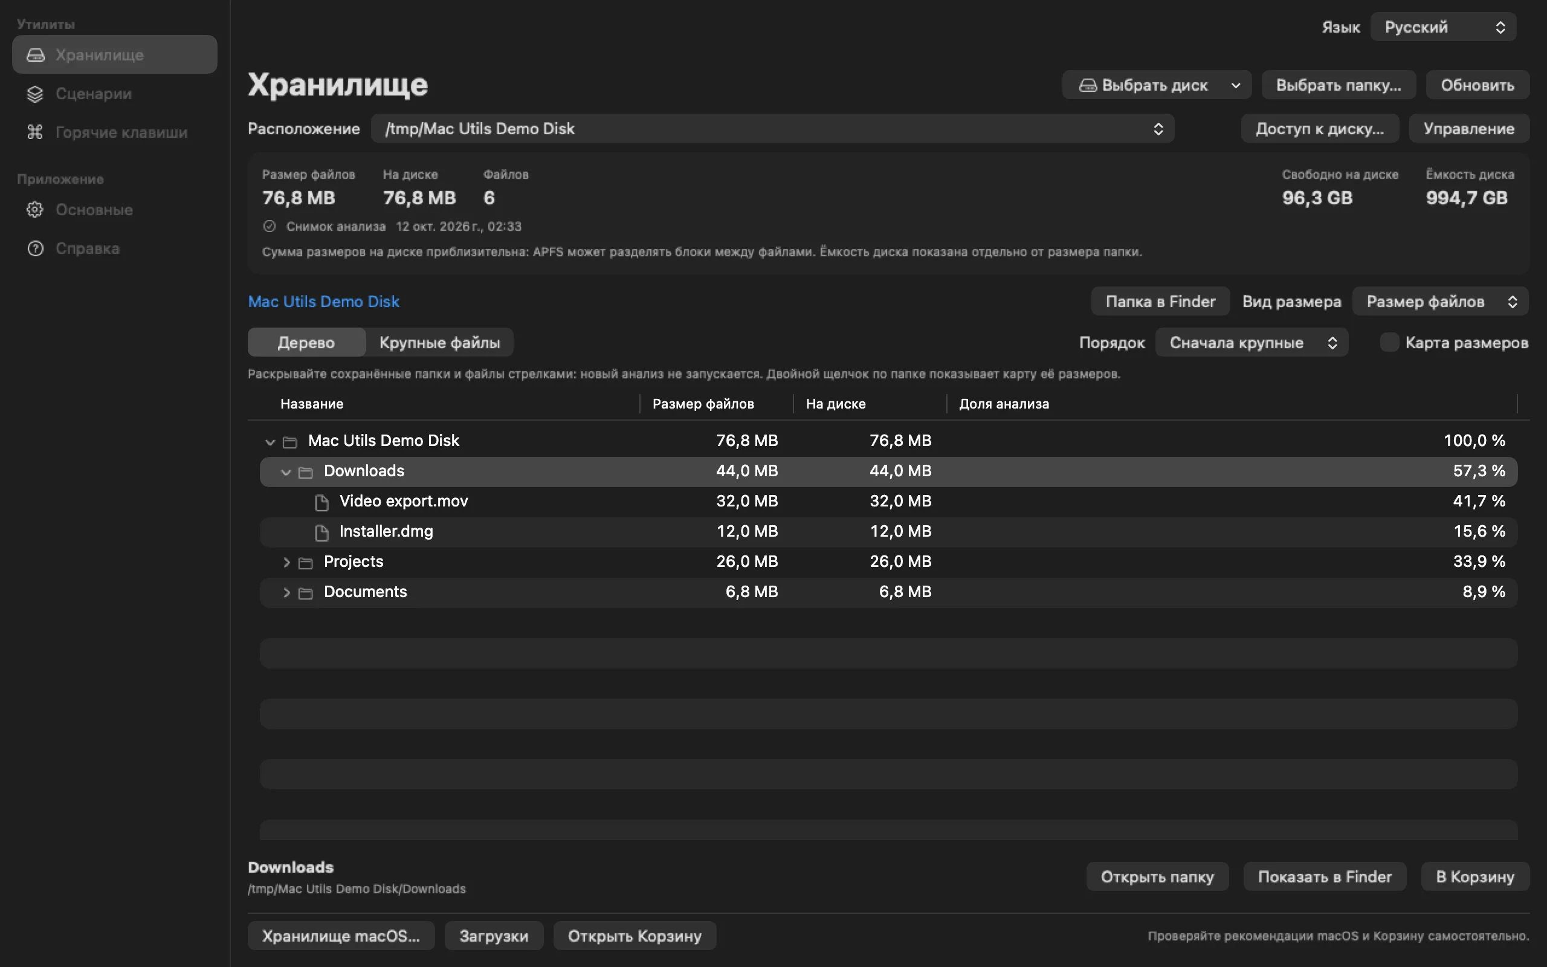Viewport: 1547px width, 967px height.
Task: Open Сценарии in the sidebar
Action: (114, 94)
